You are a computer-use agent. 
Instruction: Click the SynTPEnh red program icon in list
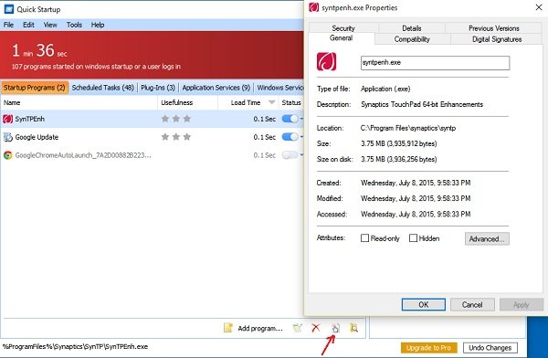tap(7, 119)
